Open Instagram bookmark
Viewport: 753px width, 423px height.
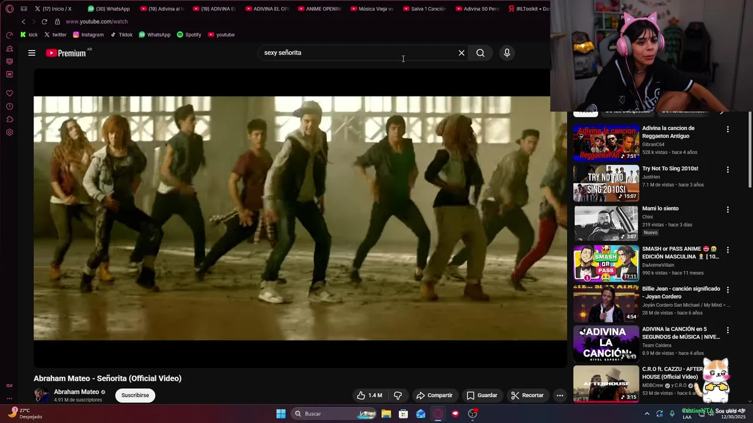88,35
